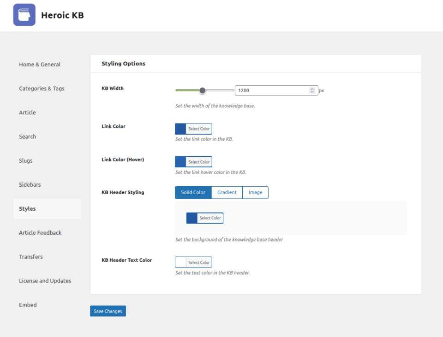The width and height of the screenshot is (443, 337).
Task: Open the Article Feedback settings
Action: [x=40, y=233]
